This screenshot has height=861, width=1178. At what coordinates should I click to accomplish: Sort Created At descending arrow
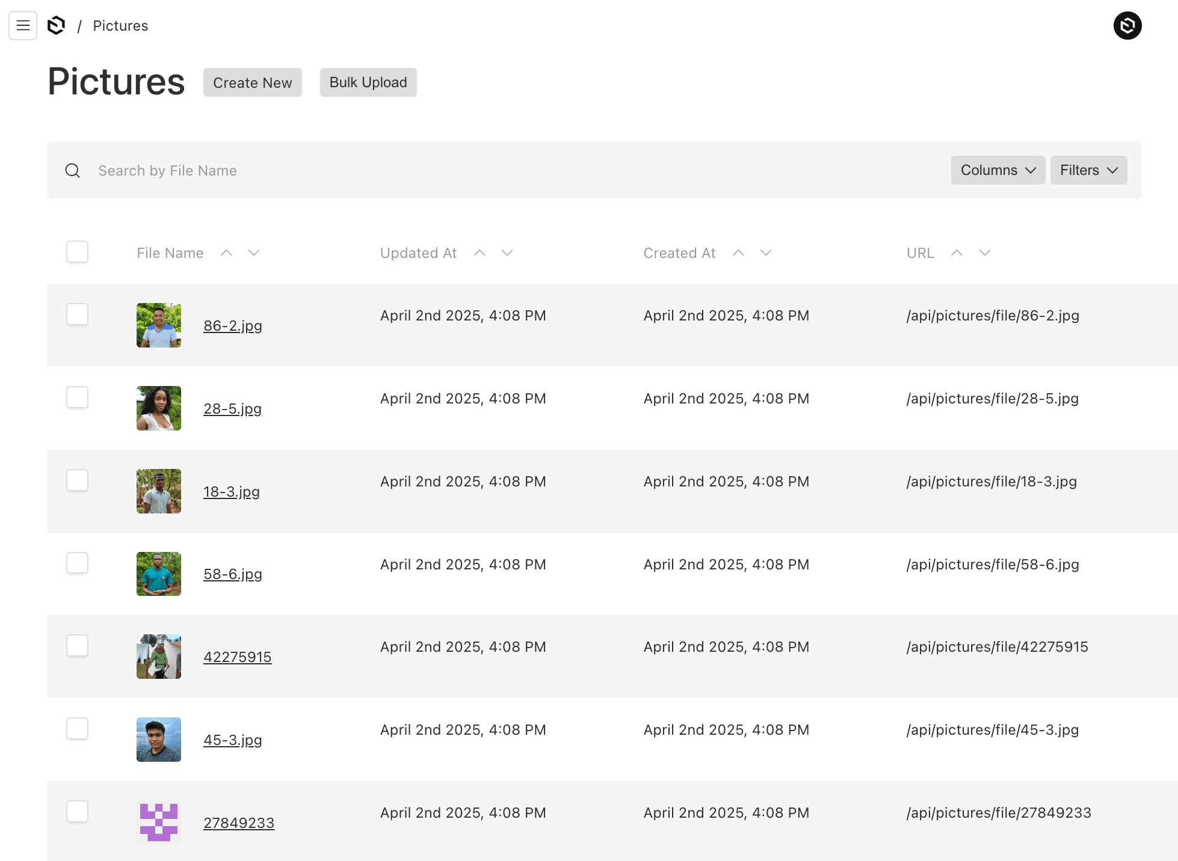[766, 253]
